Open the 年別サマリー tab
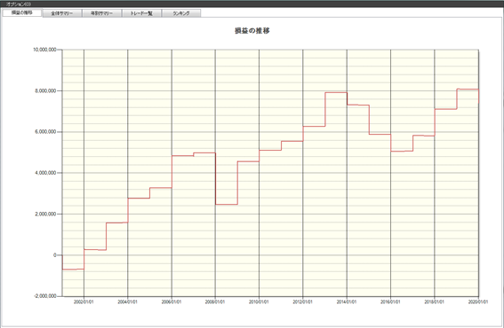 click(102, 13)
